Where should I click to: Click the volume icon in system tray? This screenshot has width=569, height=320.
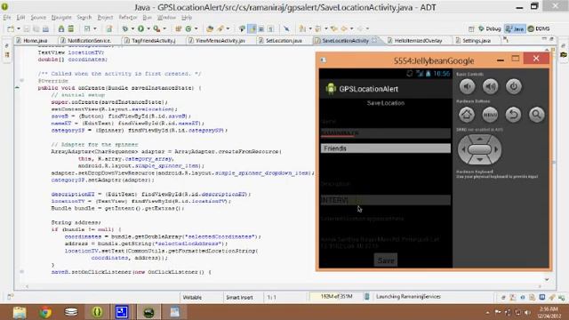[x=528, y=312]
